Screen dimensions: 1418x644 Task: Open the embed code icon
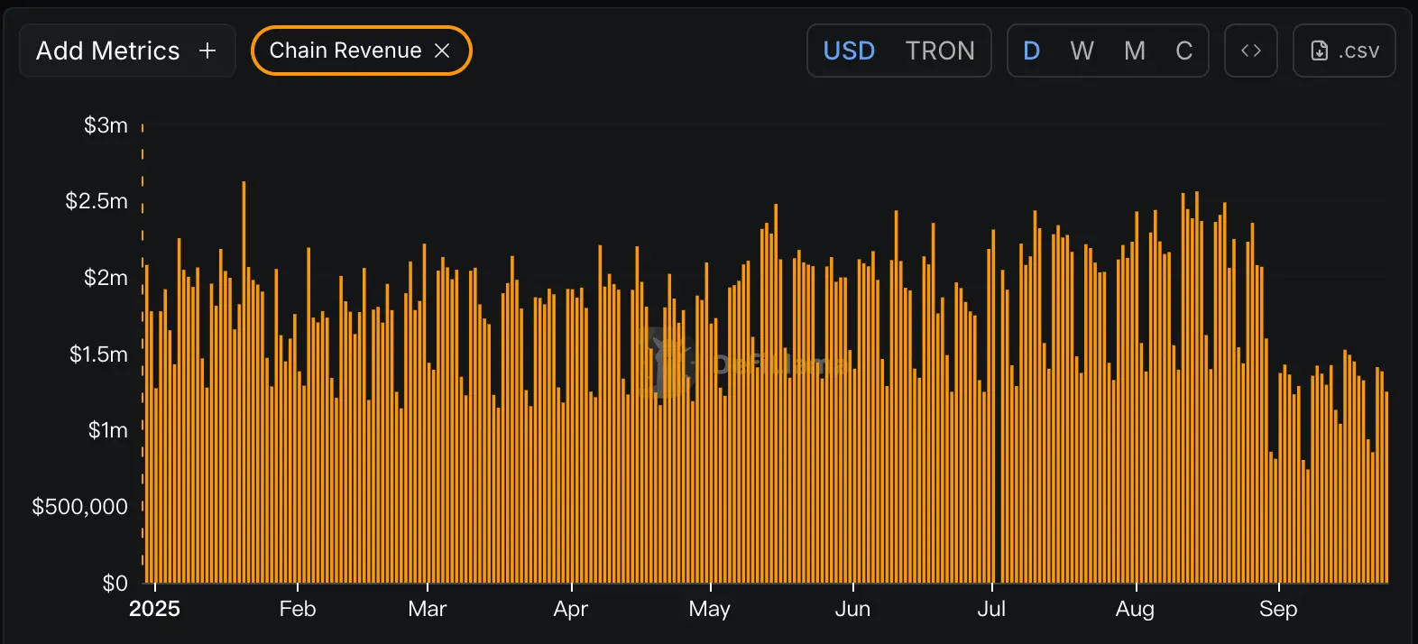(x=1251, y=51)
